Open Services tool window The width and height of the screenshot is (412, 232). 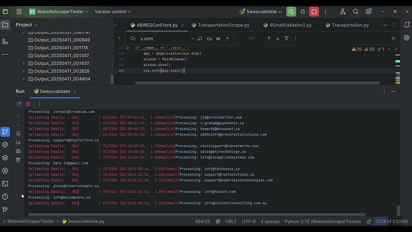click(x=5, y=171)
